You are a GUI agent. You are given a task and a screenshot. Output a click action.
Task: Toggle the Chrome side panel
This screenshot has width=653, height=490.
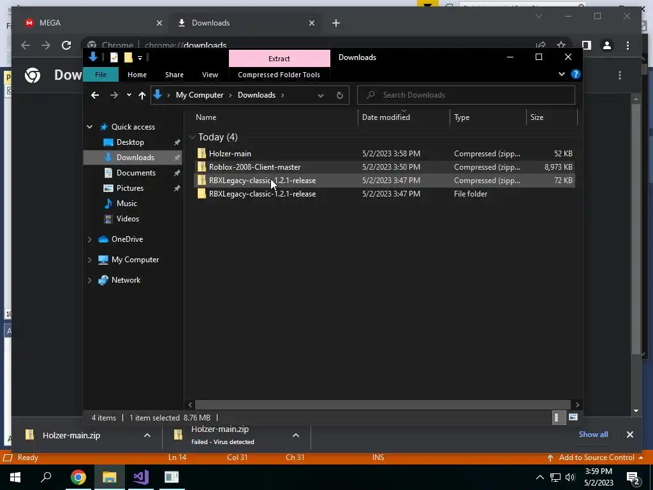click(x=587, y=45)
